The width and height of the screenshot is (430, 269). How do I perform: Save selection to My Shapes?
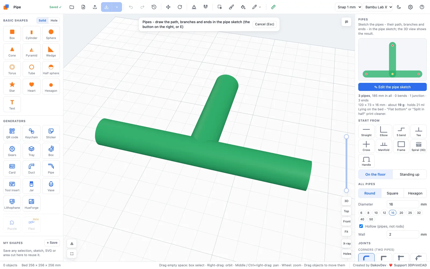(52, 243)
